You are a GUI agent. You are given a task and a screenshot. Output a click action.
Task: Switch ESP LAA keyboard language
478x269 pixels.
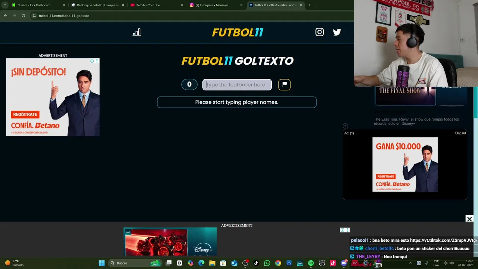[x=436, y=263]
